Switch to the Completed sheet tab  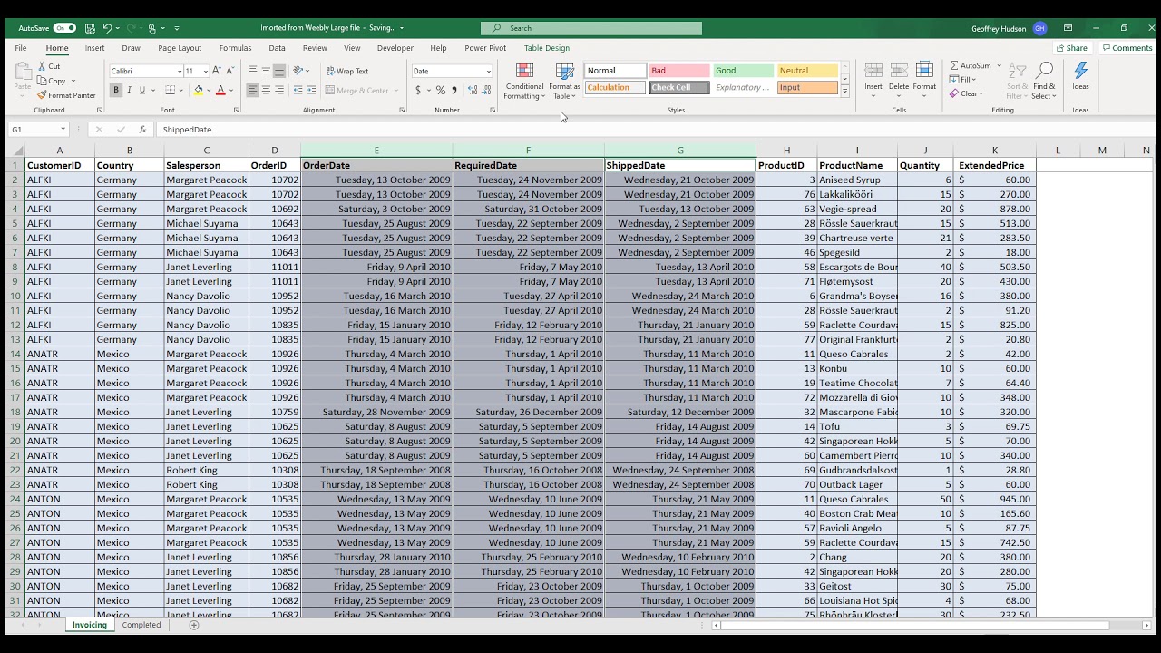[141, 625]
